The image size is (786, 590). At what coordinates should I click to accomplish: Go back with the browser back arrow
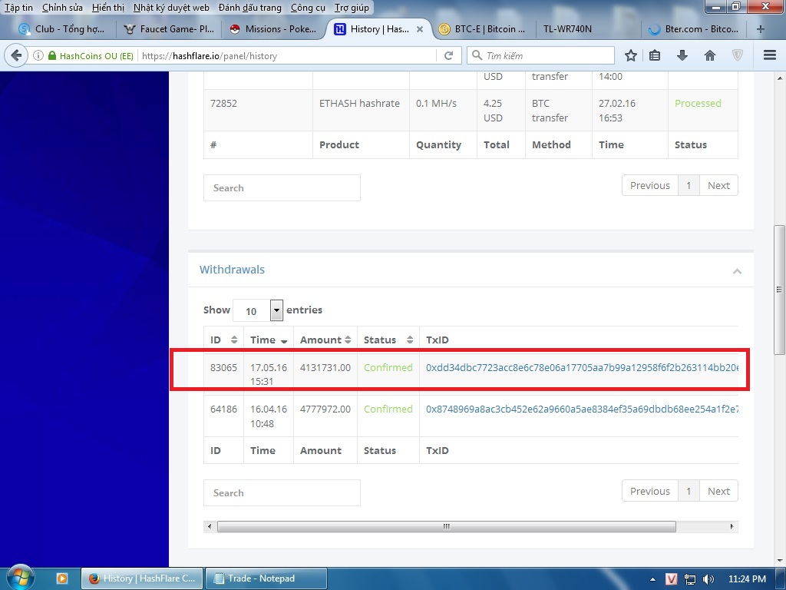[x=16, y=55]
